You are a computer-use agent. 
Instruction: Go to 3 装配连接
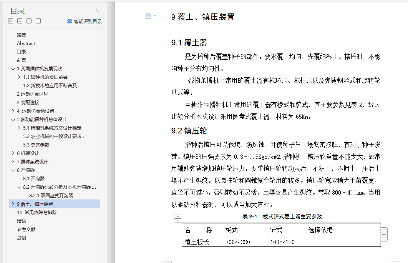28,103
